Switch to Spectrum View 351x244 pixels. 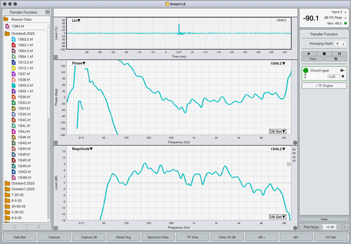pyautogui.click(x=158, y=237)
